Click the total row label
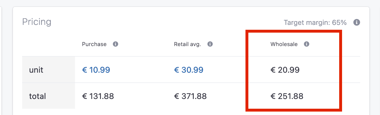 tap(37, 96)
